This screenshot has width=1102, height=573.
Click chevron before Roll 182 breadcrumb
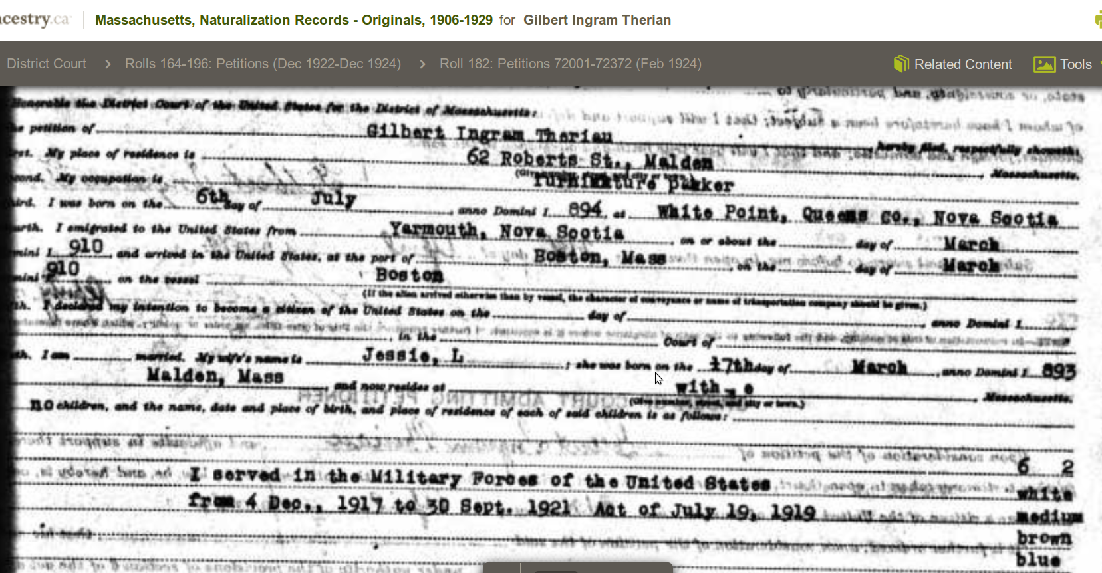pos(422,64)
